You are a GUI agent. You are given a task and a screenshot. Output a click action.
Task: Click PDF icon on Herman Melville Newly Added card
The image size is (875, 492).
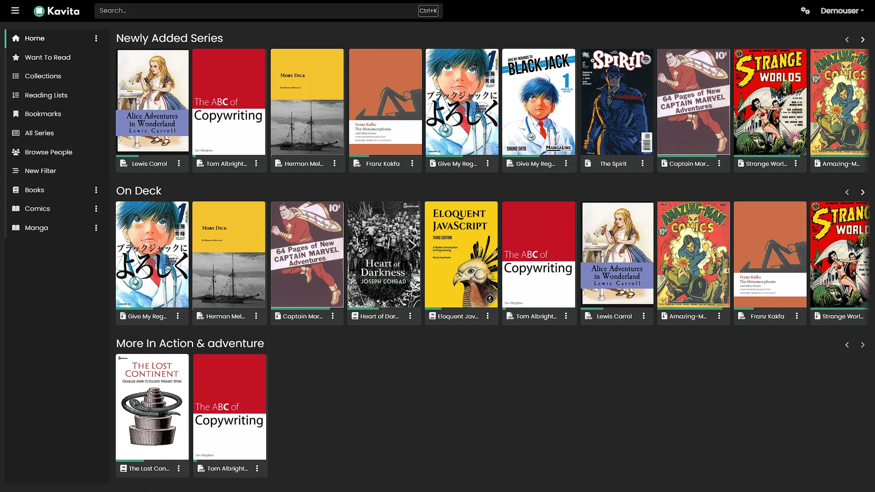point(278,164)
